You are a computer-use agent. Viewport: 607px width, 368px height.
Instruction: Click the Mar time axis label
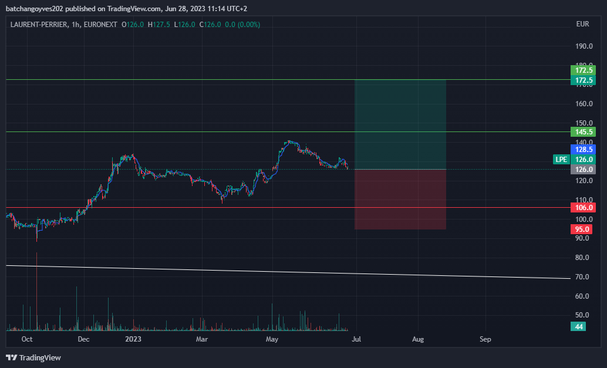pyautogui.click(x=202, y=339)
